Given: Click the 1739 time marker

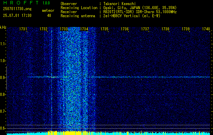Looking at the screenshot, I should coord(186,29).
